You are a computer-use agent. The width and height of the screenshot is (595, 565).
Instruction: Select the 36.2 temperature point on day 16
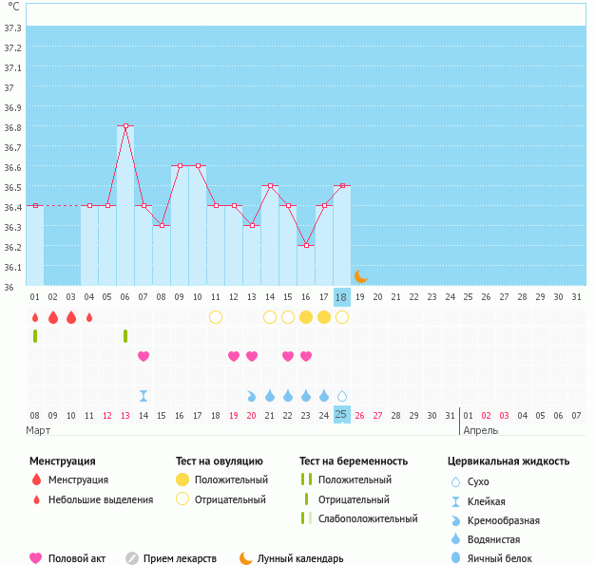click(x=306, y=245)
